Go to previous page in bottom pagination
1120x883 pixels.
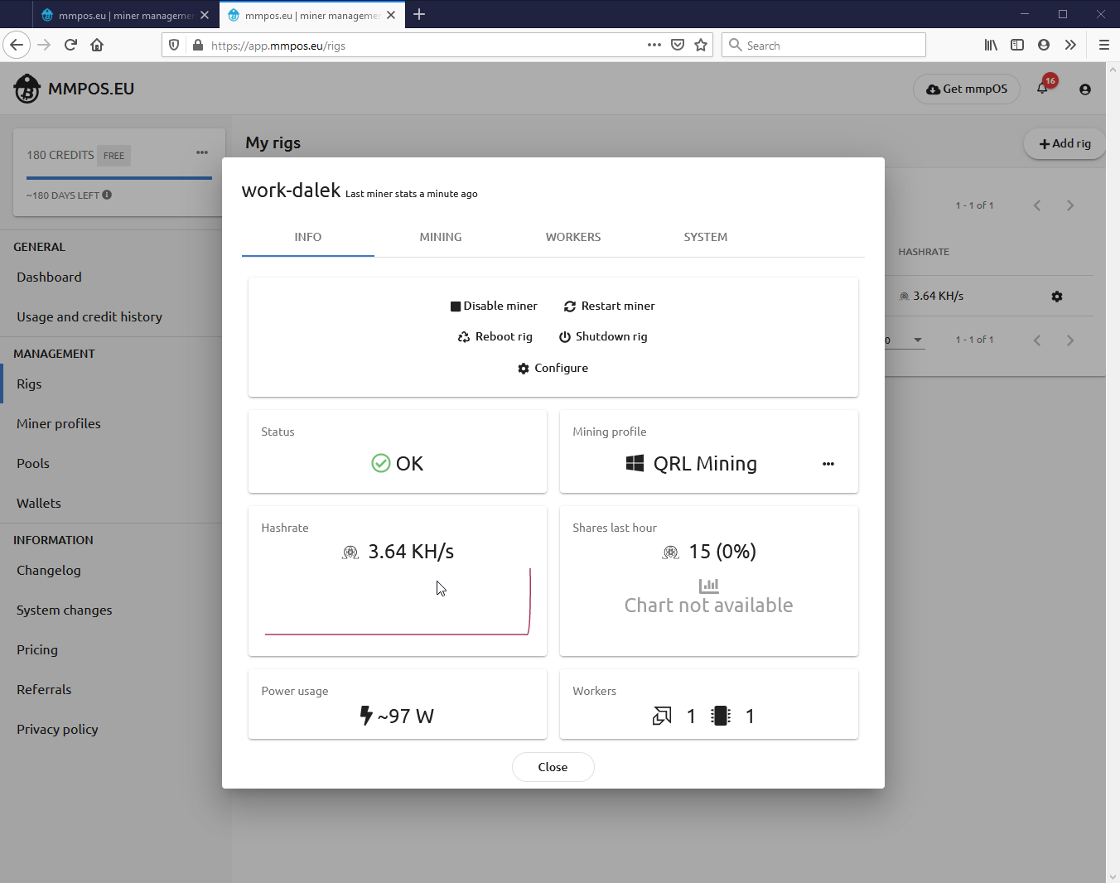[x=1037, y=340]
